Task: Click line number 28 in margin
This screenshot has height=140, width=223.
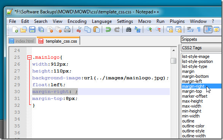Action: click(x=17, y=78)
